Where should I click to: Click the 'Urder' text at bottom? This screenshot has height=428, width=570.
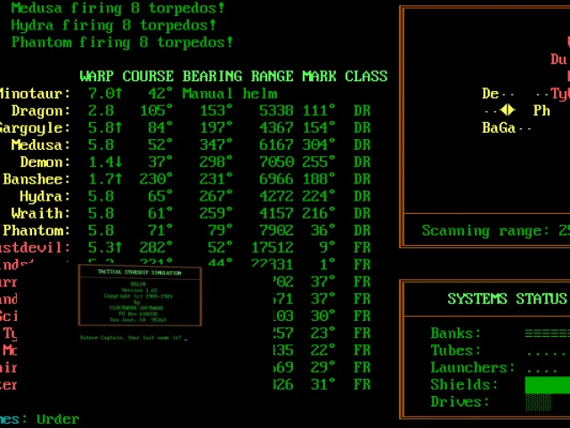[x=58, y=419]
